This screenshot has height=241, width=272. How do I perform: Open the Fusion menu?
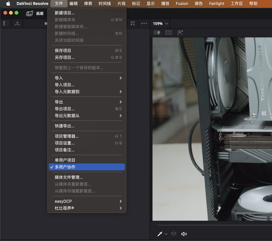click(x=182, y=3)
